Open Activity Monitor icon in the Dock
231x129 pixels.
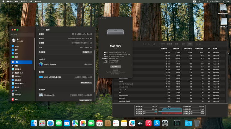(177, 124)
